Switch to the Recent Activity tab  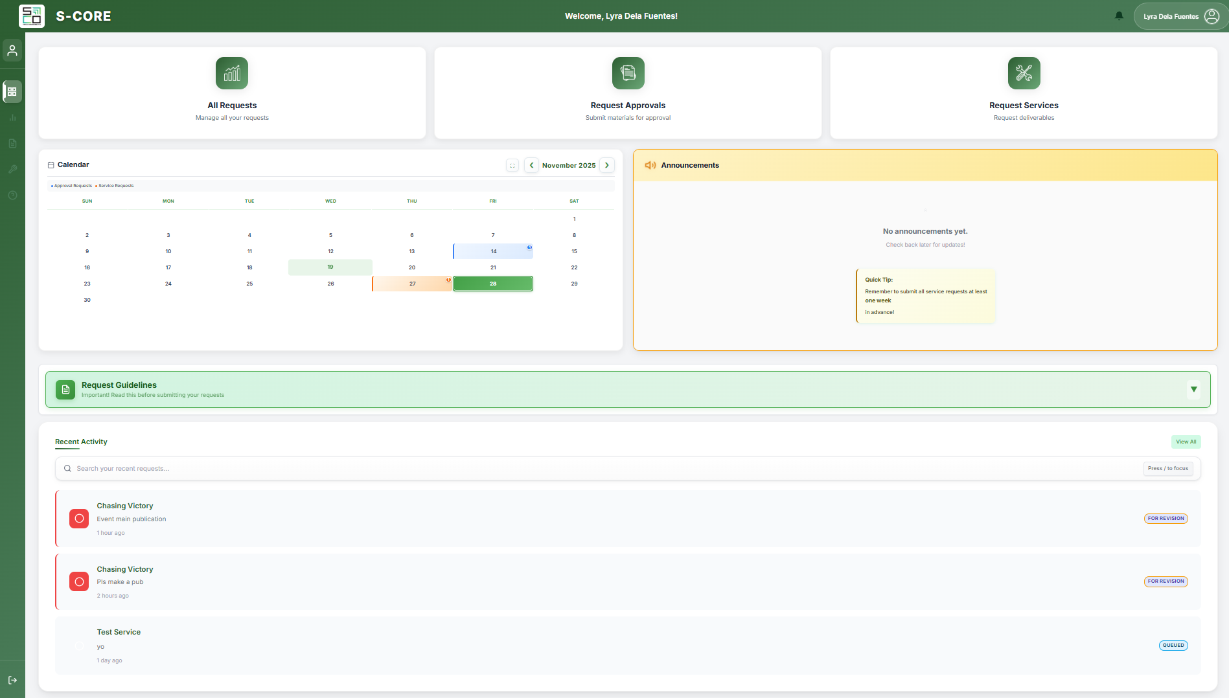[80, 442]
